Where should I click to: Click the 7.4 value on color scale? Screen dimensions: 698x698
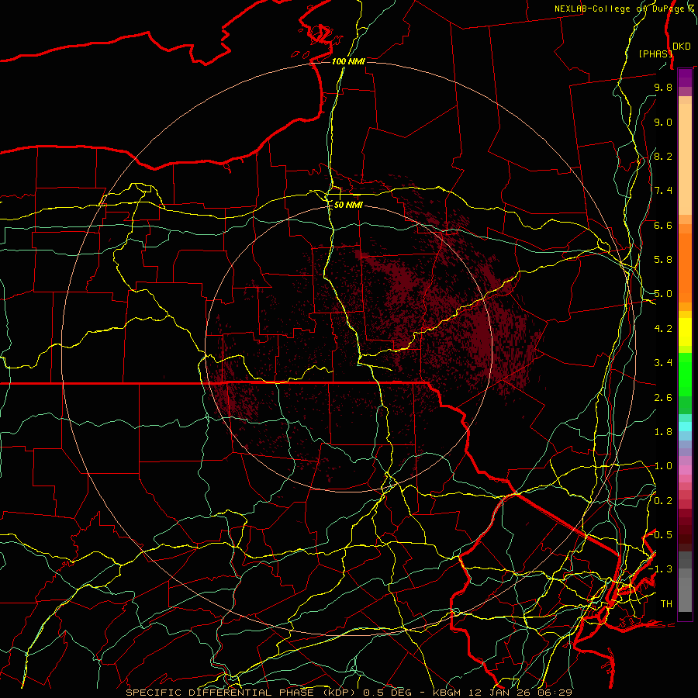663,191
